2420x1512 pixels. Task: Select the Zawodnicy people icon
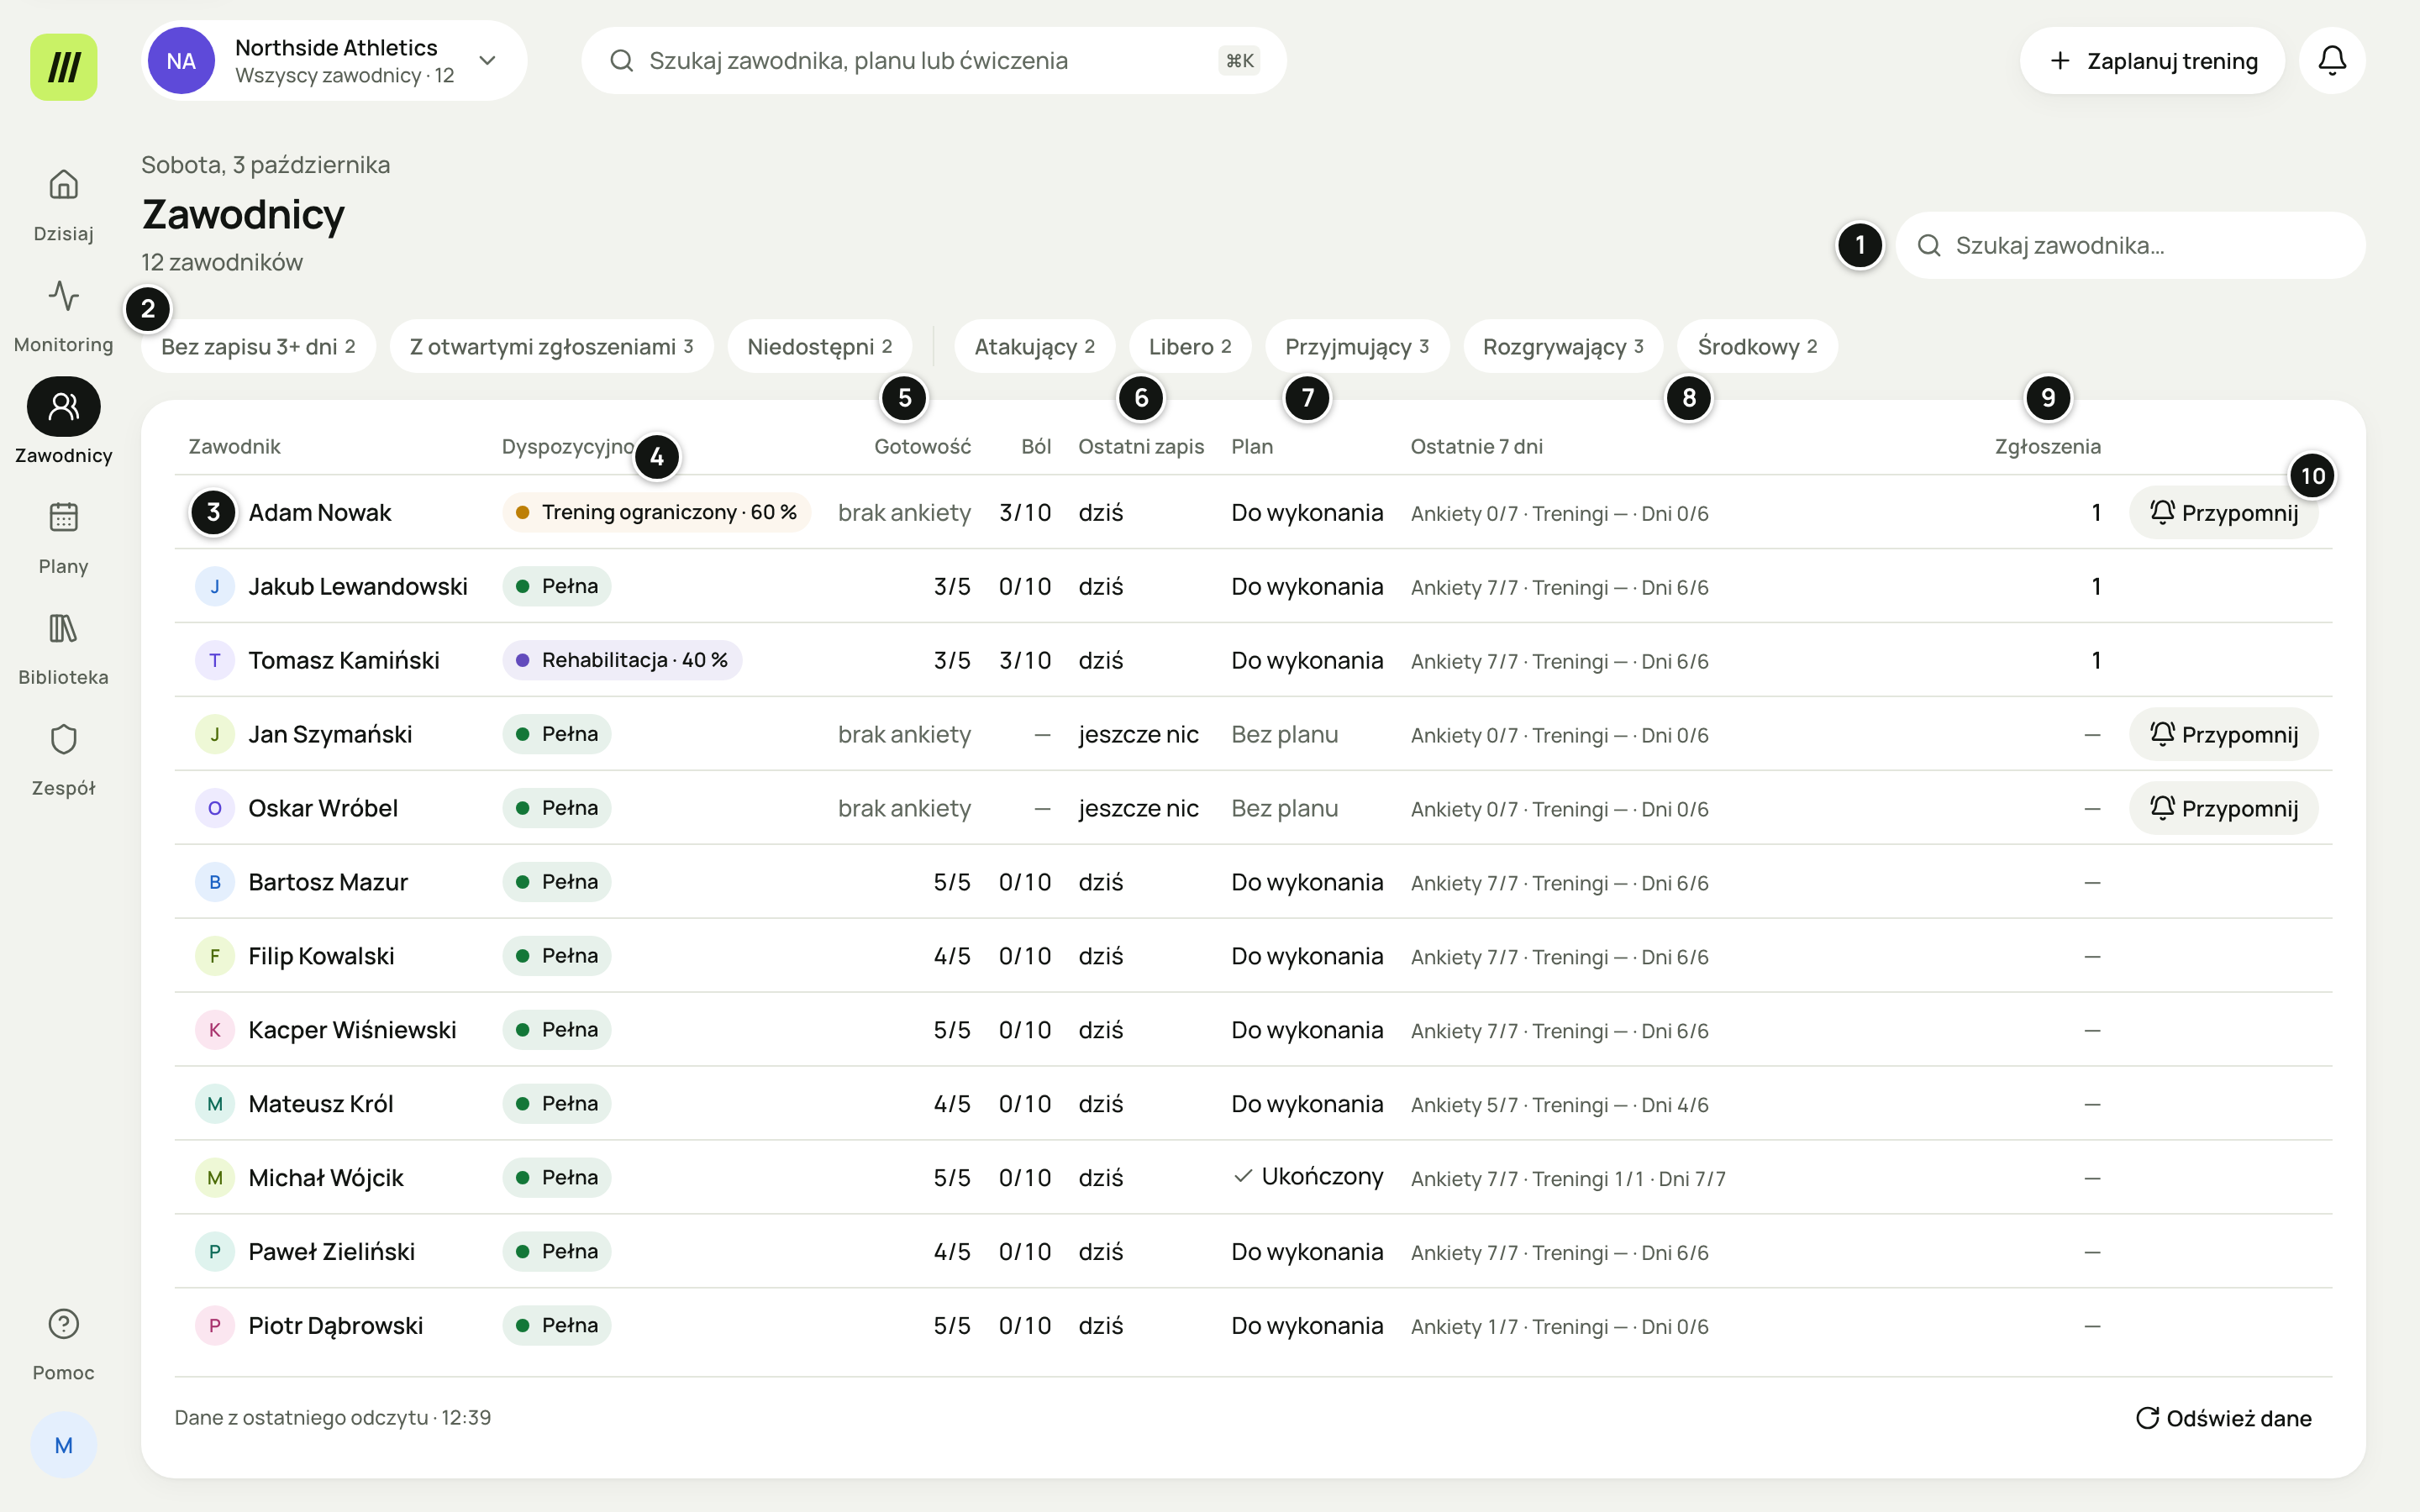pyautogui.click(x=63, y=406)
